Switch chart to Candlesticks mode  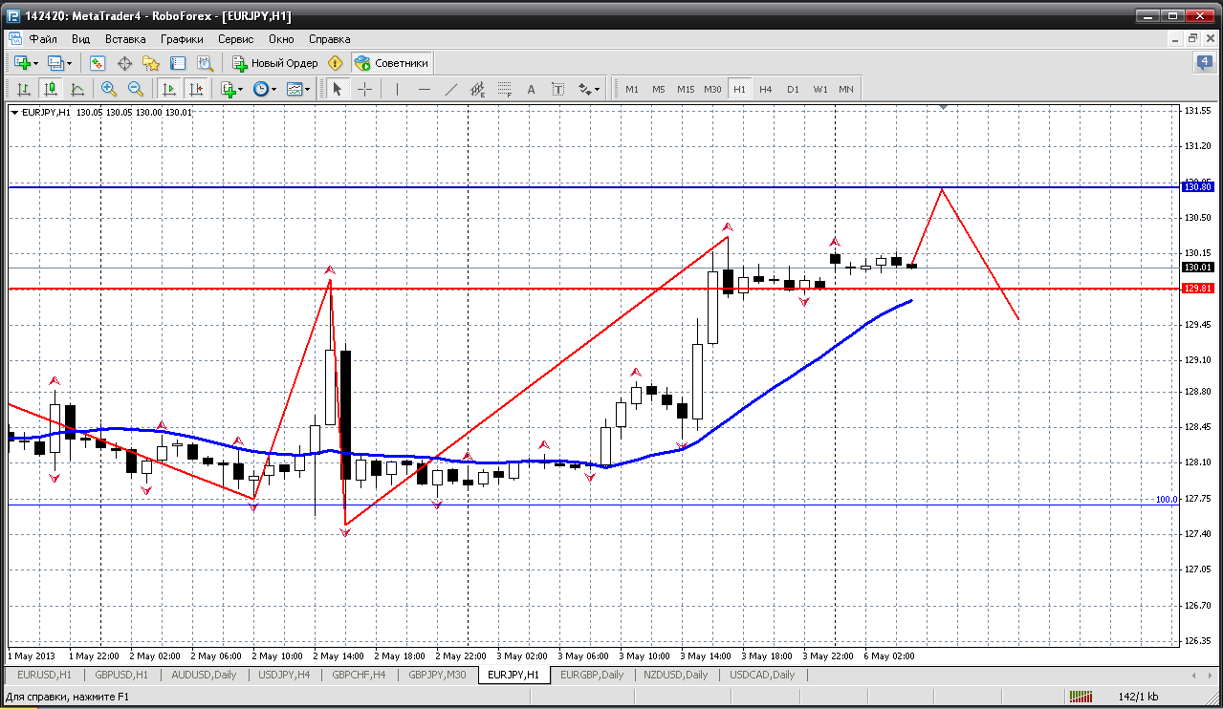pyautogui.click(x=51, y=89)
